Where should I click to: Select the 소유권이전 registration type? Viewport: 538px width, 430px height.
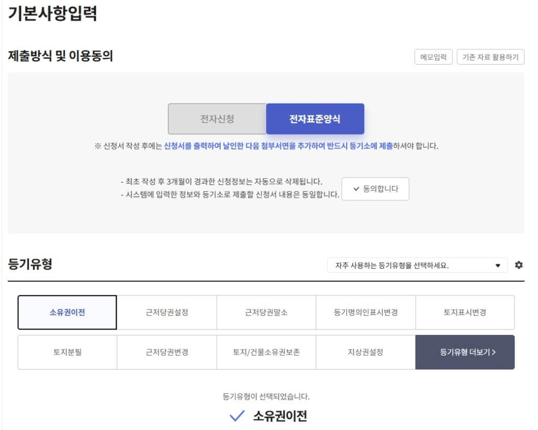[x=67, y=312]
